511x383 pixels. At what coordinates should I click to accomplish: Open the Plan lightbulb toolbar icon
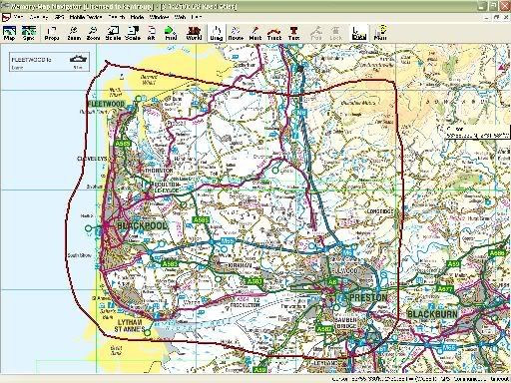[x=380, y=33]
